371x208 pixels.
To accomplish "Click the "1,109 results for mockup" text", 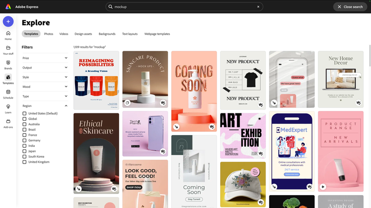I will [90, 47].
